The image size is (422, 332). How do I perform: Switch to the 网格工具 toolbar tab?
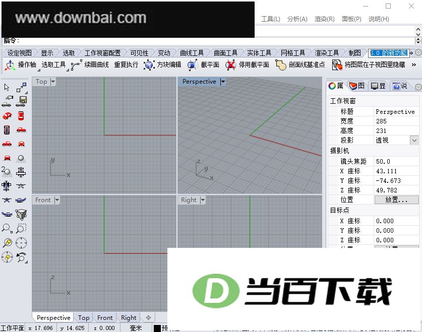point(292,53)
